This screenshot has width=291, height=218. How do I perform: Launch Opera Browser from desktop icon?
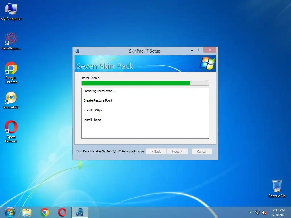(11, 131)
